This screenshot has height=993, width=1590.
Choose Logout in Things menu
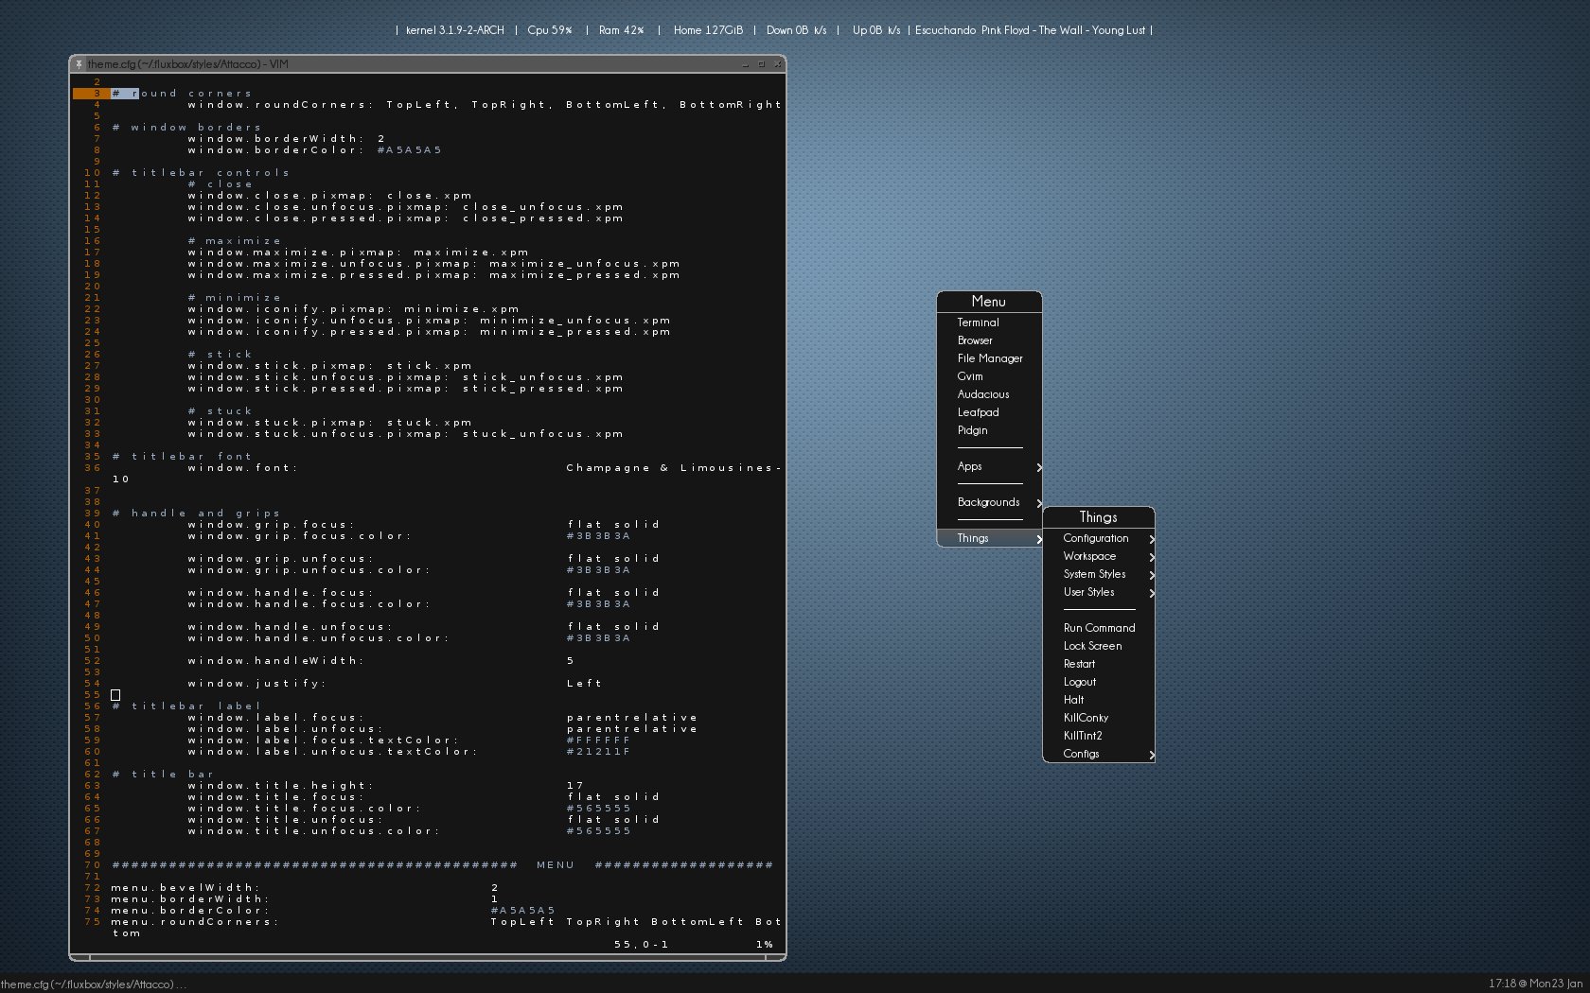point(1099,682)
